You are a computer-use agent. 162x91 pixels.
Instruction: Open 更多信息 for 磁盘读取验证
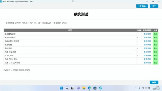click(x=147, y=38)
